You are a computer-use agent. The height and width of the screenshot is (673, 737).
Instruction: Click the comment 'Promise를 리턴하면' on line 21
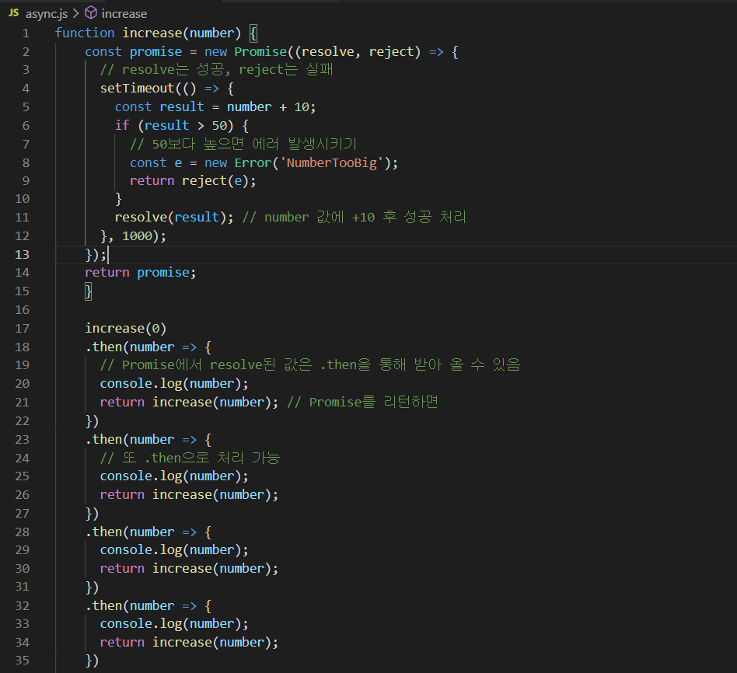(374, 403)
